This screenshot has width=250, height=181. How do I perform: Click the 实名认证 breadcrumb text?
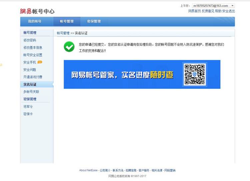pos(81,33)
